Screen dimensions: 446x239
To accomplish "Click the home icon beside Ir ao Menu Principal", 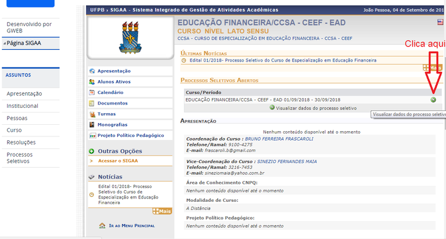I will coord(102,226).
